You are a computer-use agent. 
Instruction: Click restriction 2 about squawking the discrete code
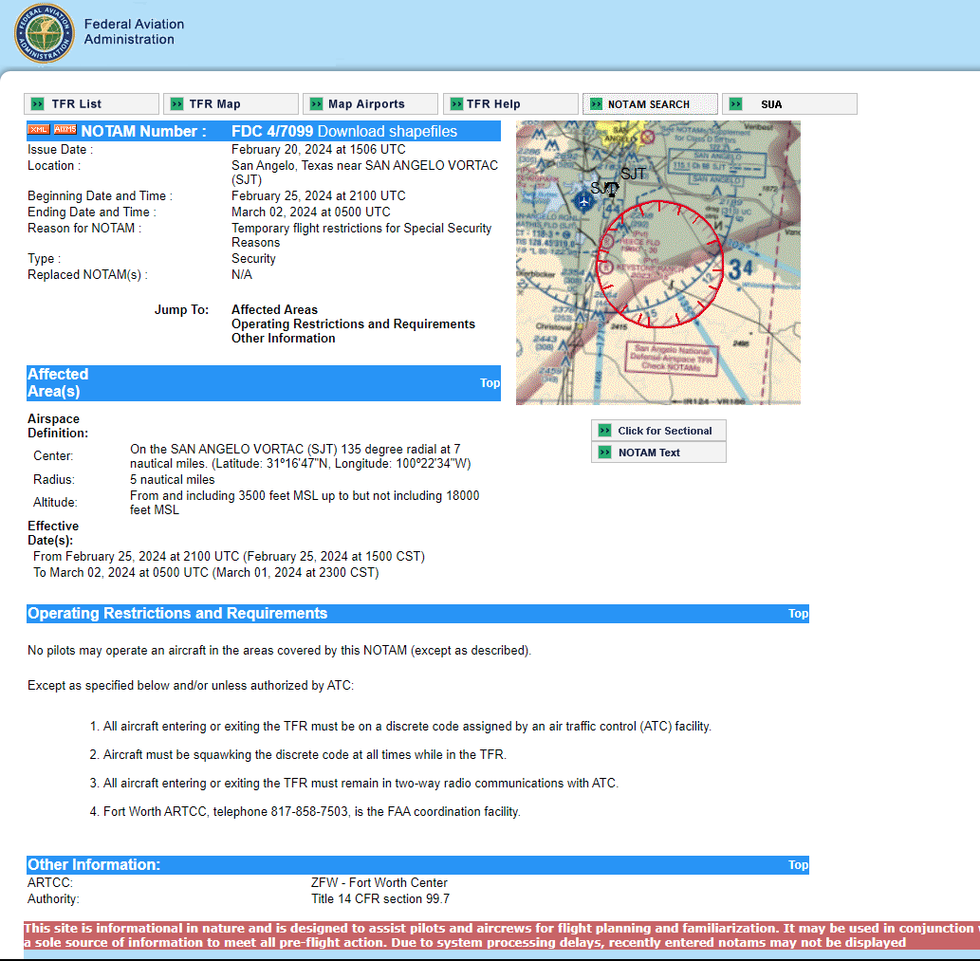click(x=298, y=755)
